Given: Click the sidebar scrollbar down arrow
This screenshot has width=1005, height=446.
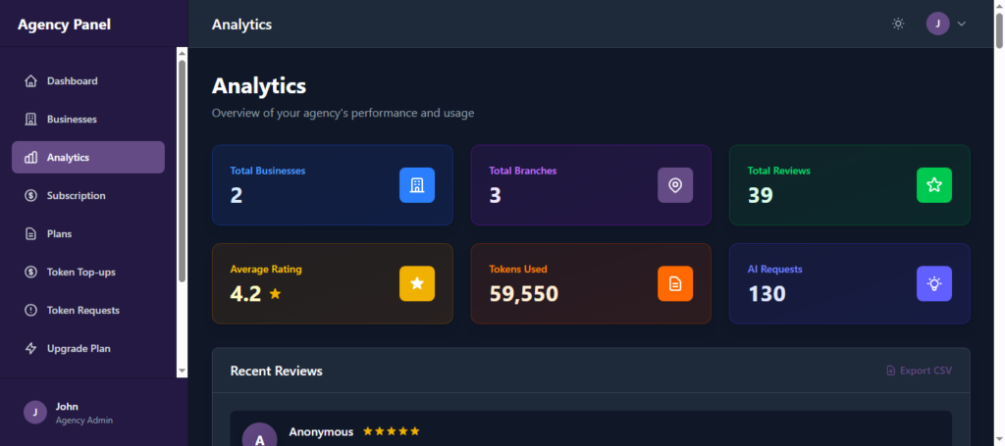Looking at the screenshot, I should 182,371.
